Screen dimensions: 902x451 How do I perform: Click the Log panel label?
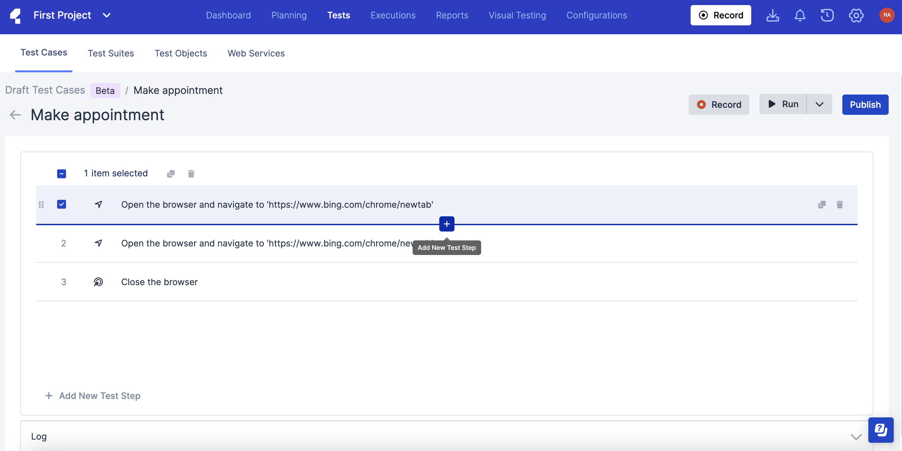(x=39, y=436)
